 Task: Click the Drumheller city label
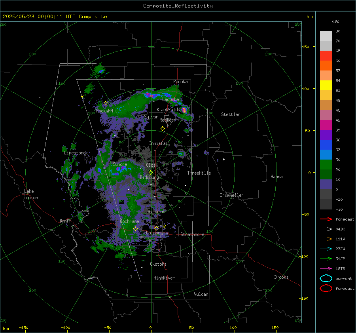(232, 195)
